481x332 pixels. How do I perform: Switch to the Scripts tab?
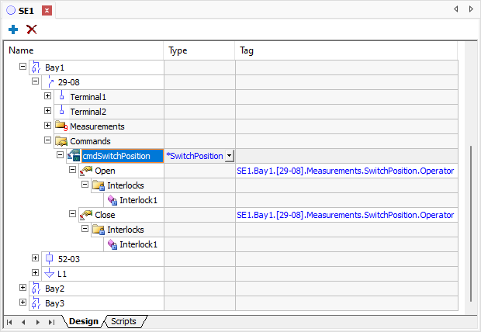123,321
